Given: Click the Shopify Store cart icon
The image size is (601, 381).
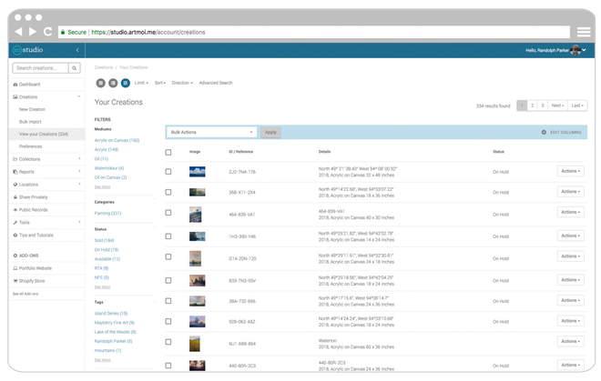Looking at the screenshot, I should click(15, 281).
